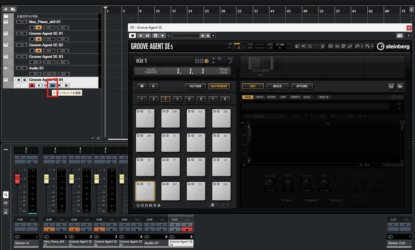The width and height of the screenshot is (415, 250).
Task: Show the keyboard icon in Groove Agent edit bar
Action: click(391, 86)
